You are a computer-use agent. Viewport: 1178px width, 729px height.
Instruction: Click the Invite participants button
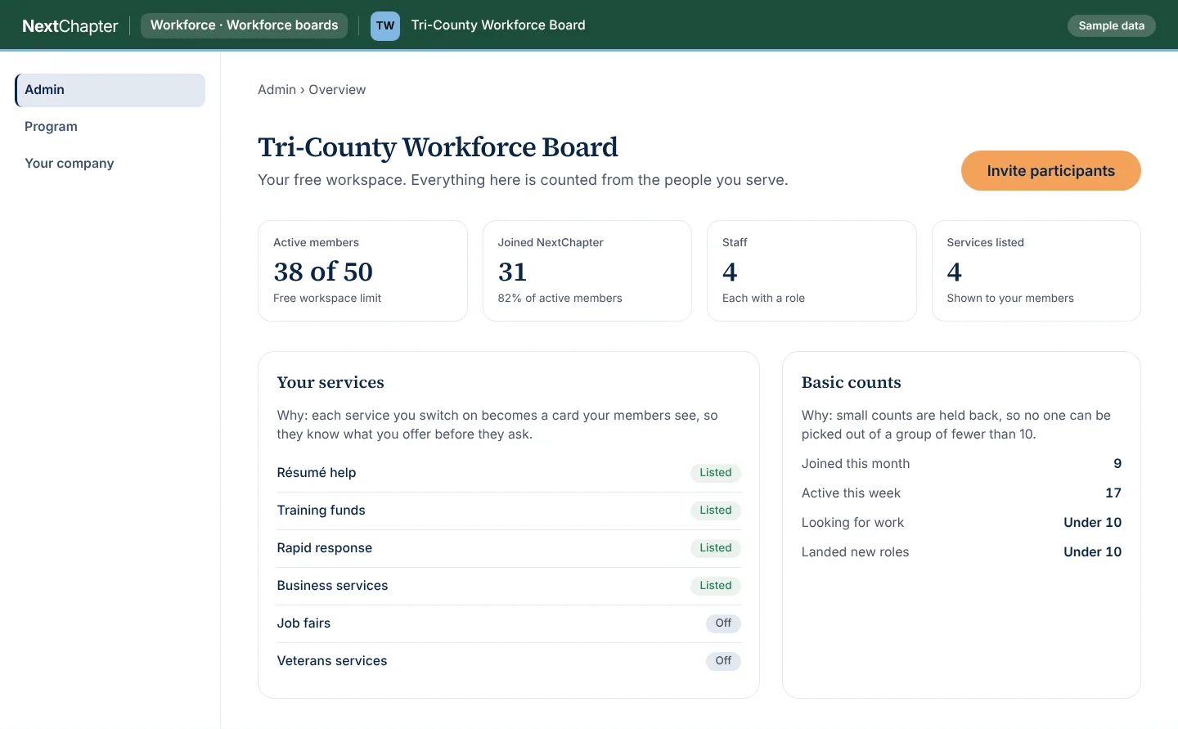tap(1050, 171)
